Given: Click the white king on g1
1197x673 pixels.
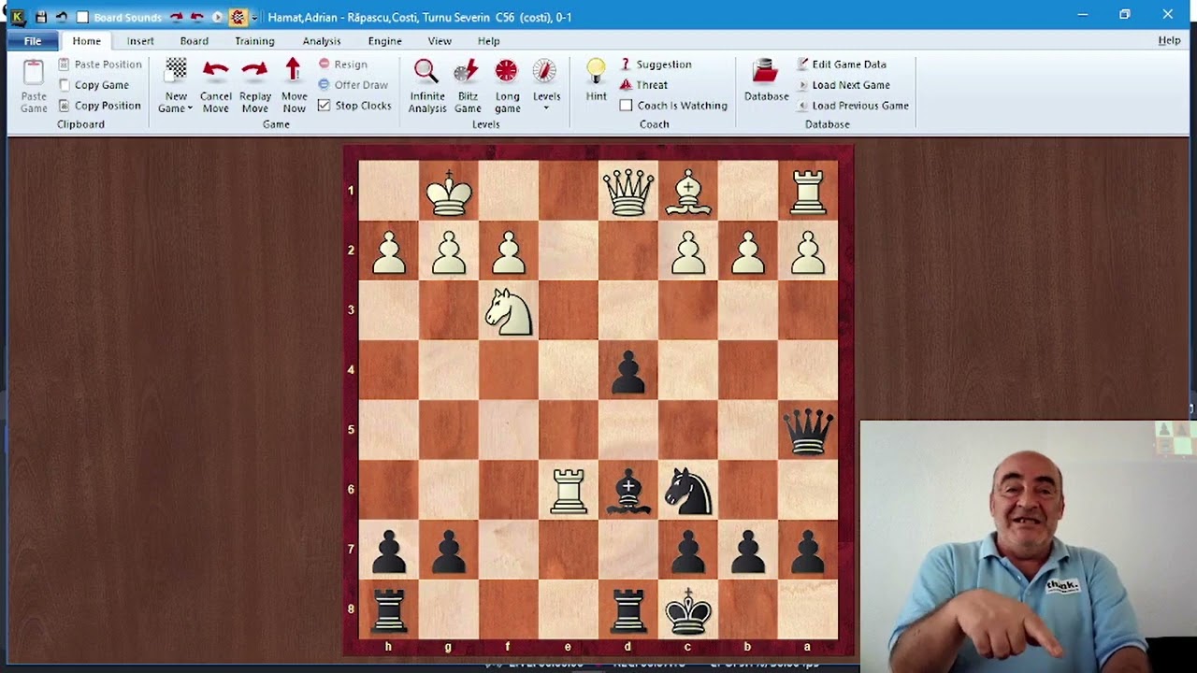Looking at the screenshot, I should [x=449, y=192].
